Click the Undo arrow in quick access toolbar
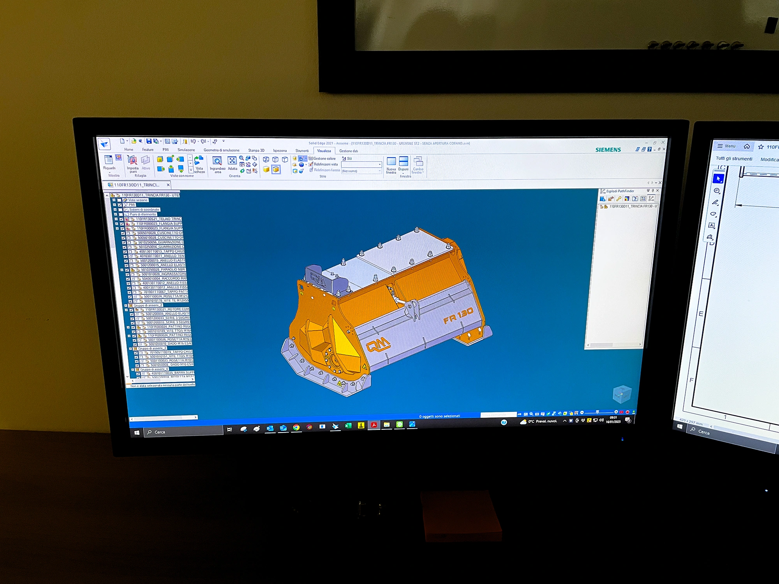Viewport: 779px width, 584px height. [x=193, y=141]
